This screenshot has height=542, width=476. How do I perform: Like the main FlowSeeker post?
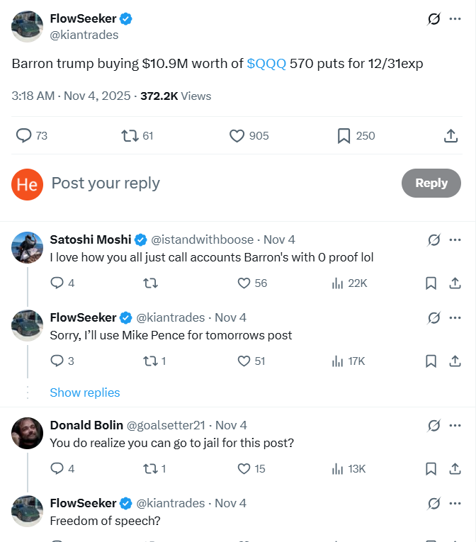(x=237, y=135)
